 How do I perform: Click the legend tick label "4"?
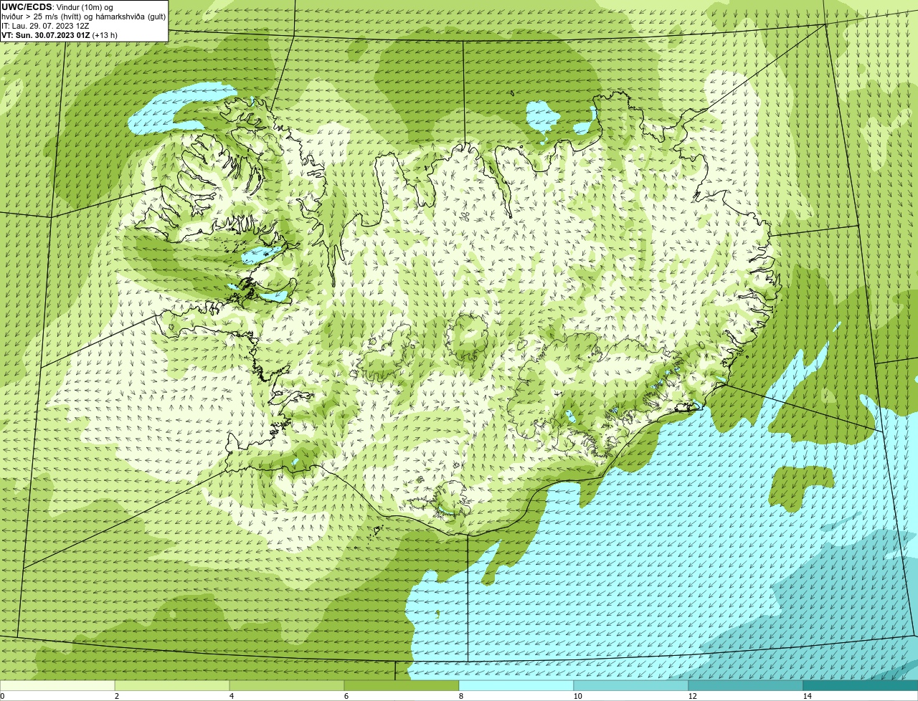tap(231, 696)
